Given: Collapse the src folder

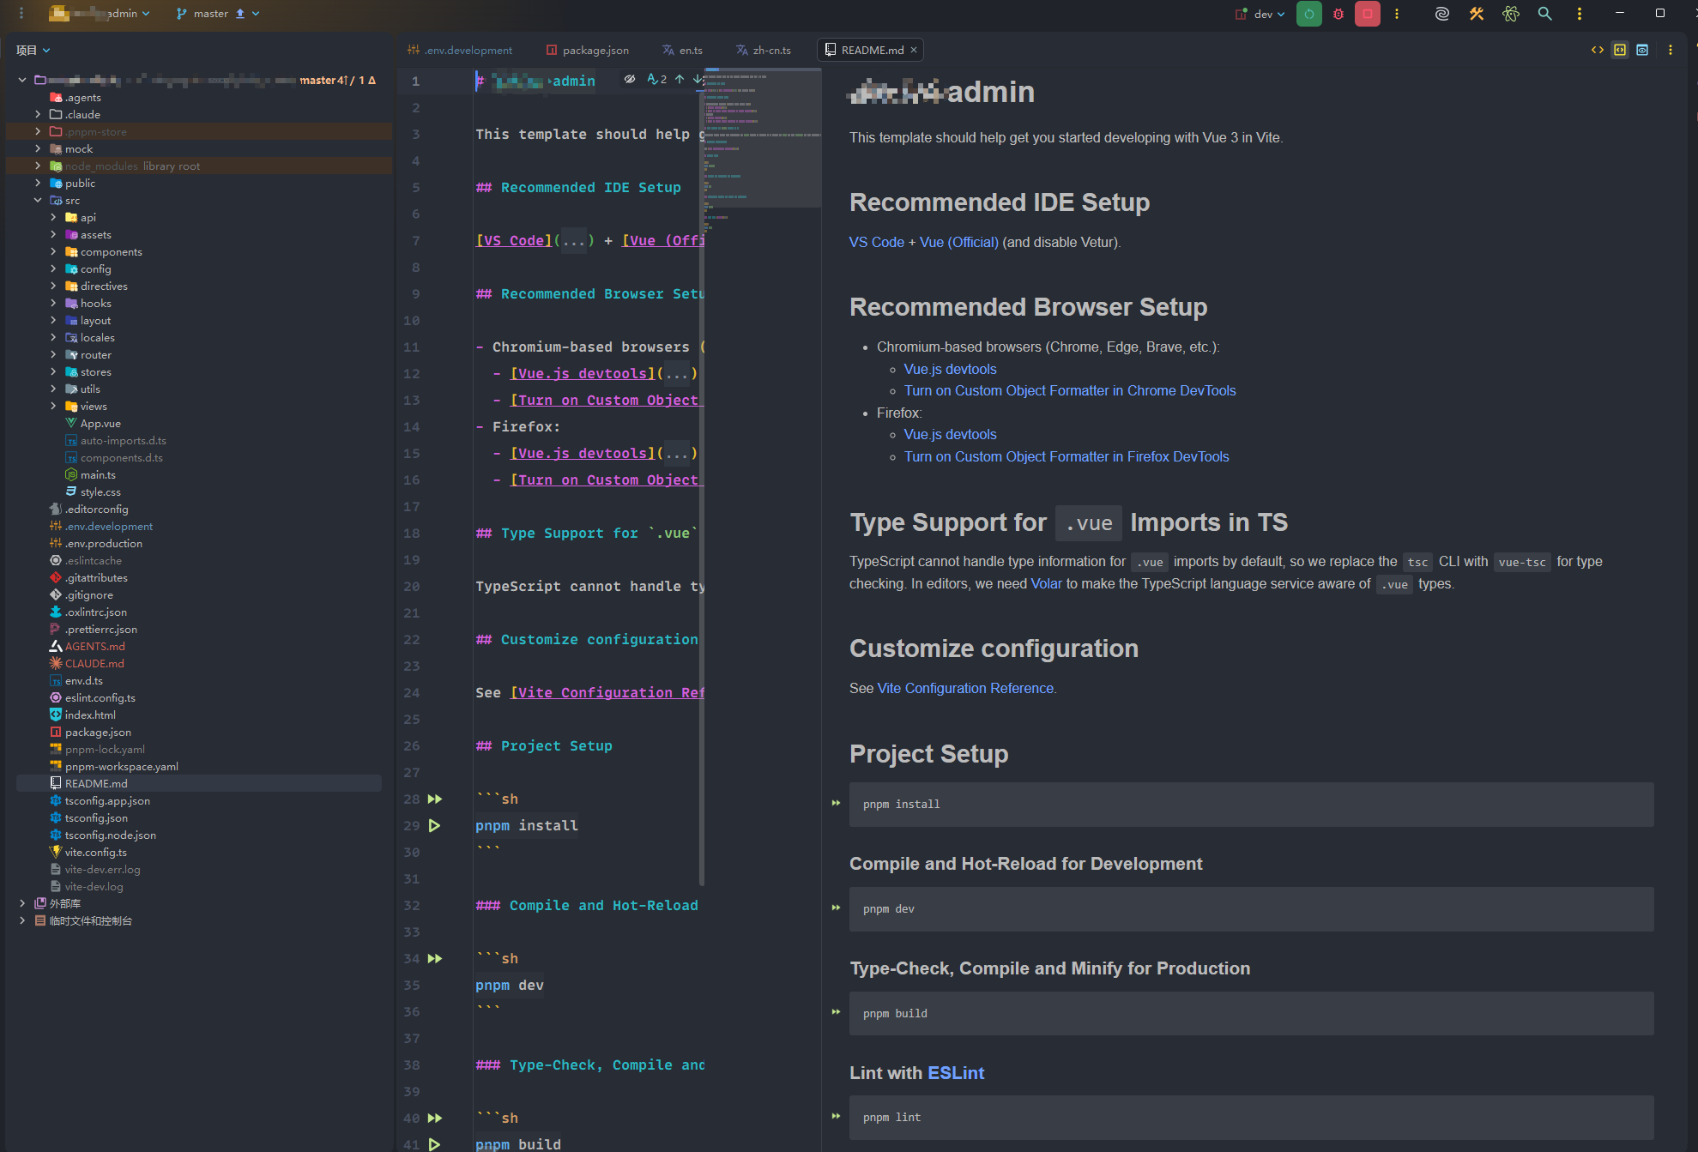Looking at the screenshot, I should coord(38,200).
